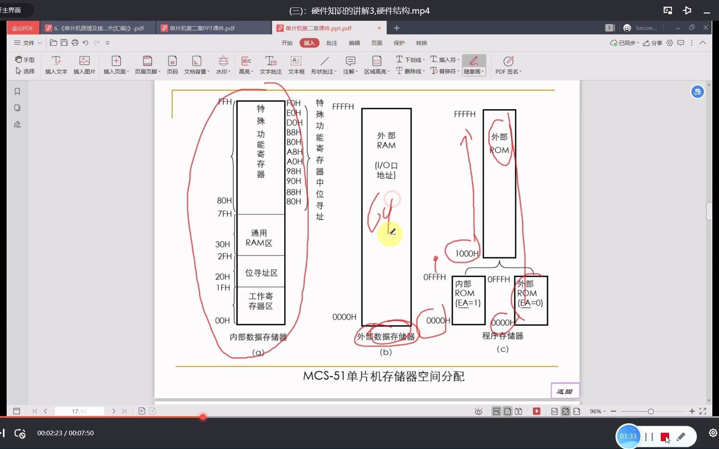This screenshot has width=719, height=449.
Task: Click the blue floating translate button
Action: 697,92
